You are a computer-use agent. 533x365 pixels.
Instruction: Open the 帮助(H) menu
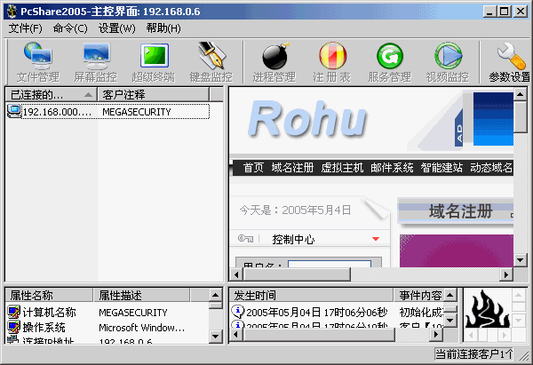(163, 28)
